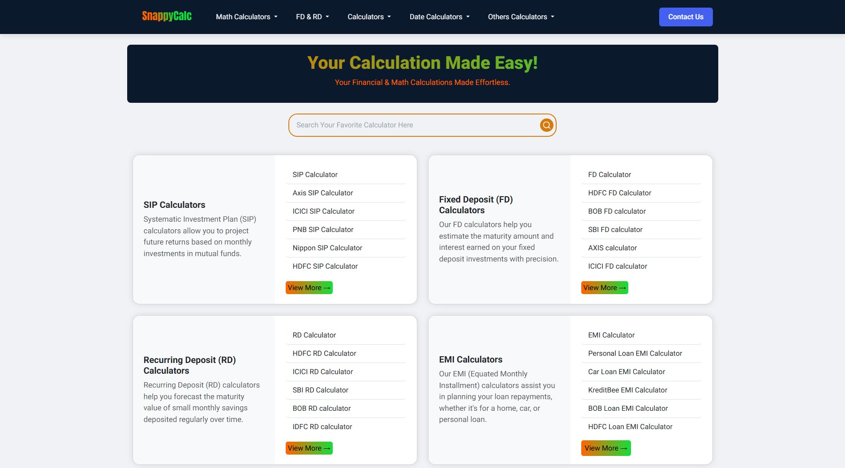
Task: Open the HDFC FD Calculator link
Action: (619, 193)
